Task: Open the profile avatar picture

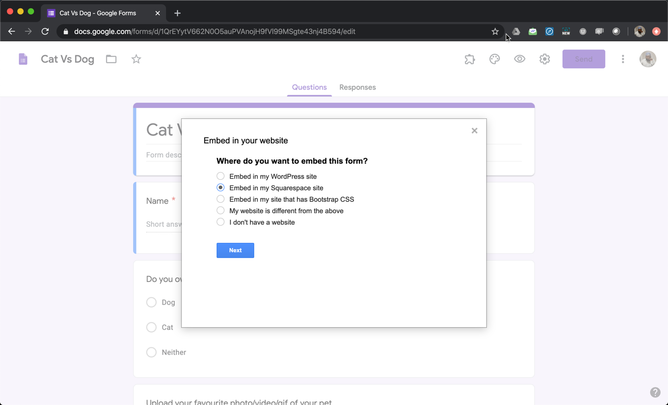Action: click(648, 59)
